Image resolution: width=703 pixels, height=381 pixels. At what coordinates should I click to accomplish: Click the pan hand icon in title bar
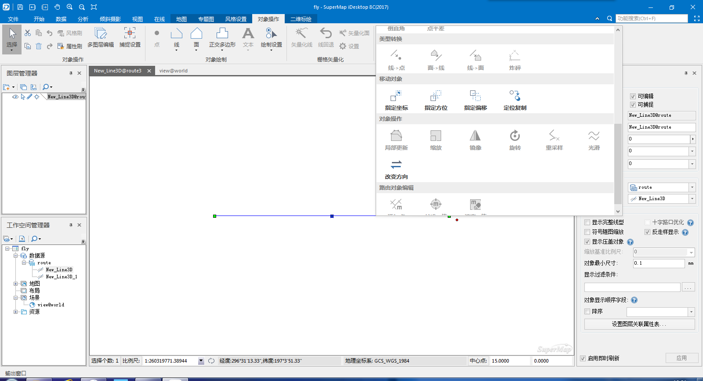[57, 7]
